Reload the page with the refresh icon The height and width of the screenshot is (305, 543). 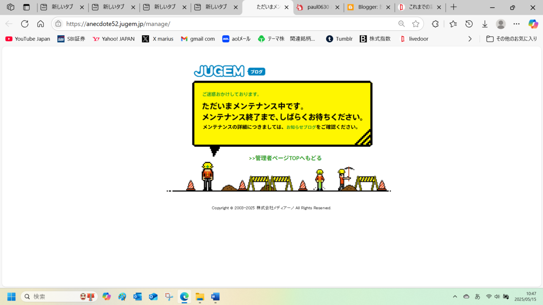pyautogui.click(x=25, y=24)
